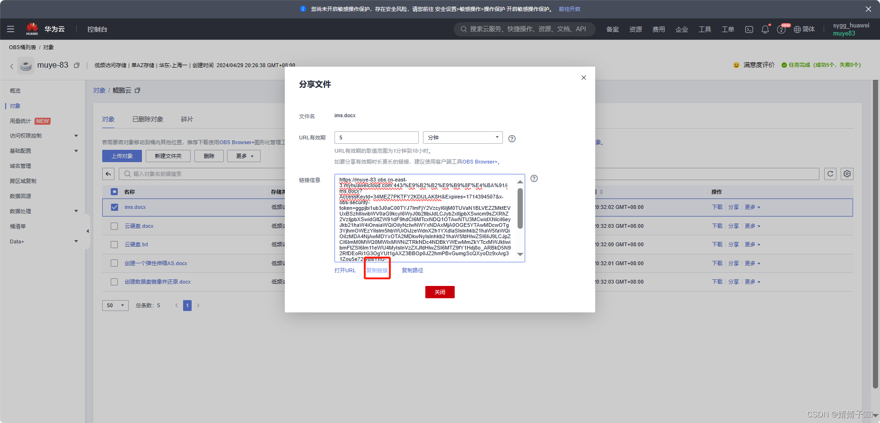Screen dimensions: 880x423
Task: Open 跨区域复制 in sidebar
Action: tap(23, 181)
